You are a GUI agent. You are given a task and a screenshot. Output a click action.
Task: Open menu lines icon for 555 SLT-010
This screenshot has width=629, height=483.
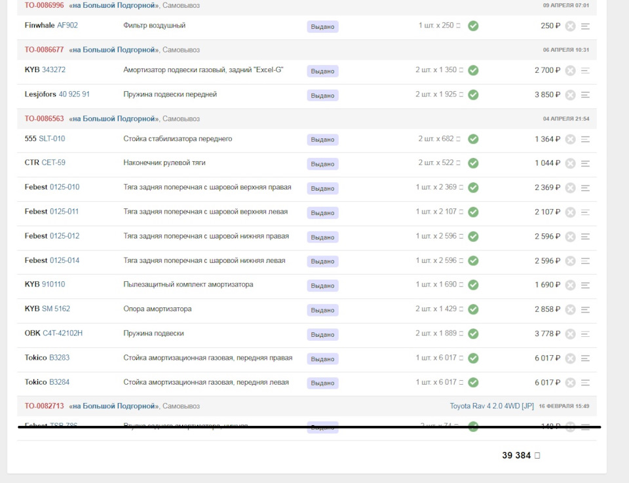coord(585,140)
